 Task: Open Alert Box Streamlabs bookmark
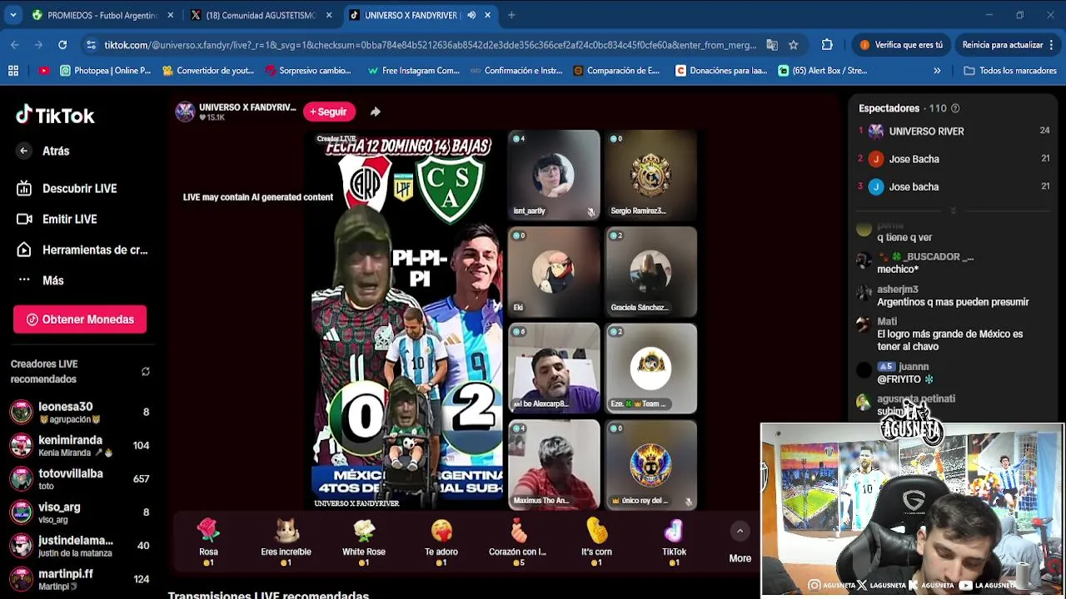click(823, 71)
